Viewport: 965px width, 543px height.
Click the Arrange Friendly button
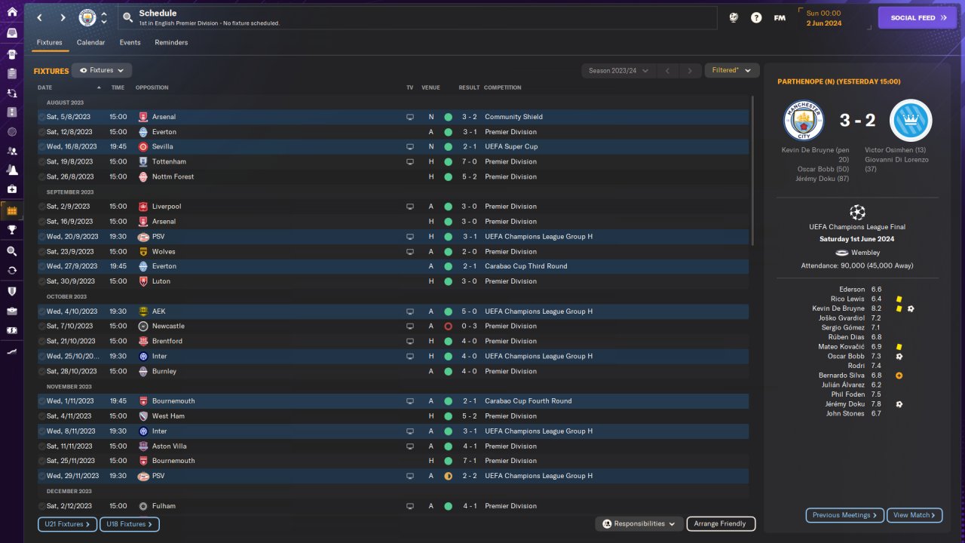coord(720,523)
